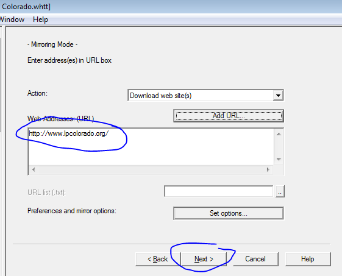The width and height of the screenshot is (342, 276).
Task: Go to the previous step with Back
Action: click(x=158, y=259)
